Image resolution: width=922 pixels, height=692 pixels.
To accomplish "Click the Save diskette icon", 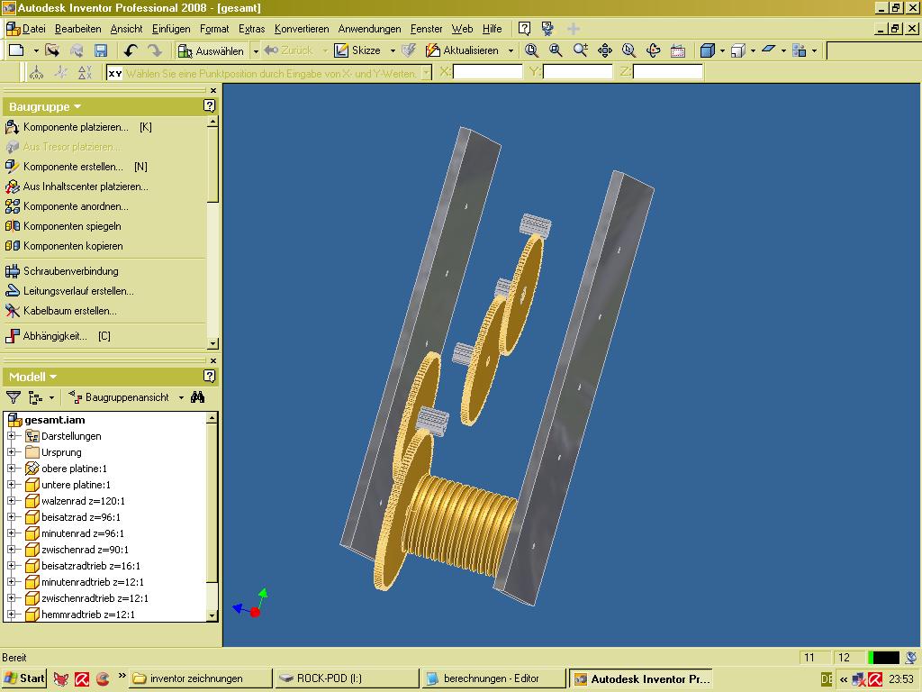I will 101,50.
